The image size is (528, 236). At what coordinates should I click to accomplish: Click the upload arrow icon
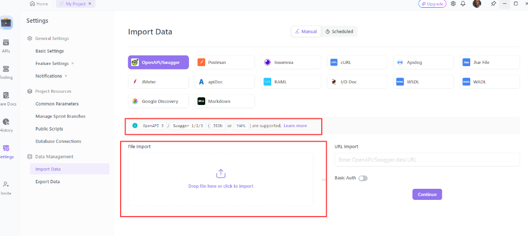(221, 174)
